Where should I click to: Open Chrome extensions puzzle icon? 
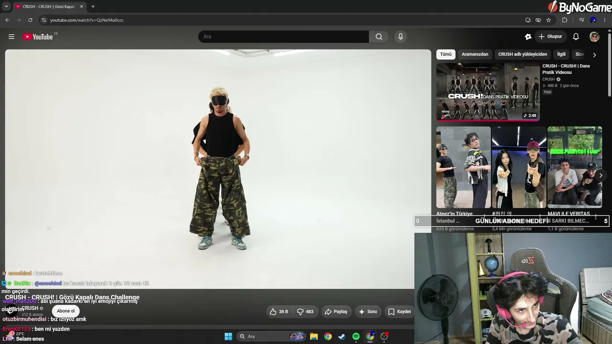tap(565, 20)
